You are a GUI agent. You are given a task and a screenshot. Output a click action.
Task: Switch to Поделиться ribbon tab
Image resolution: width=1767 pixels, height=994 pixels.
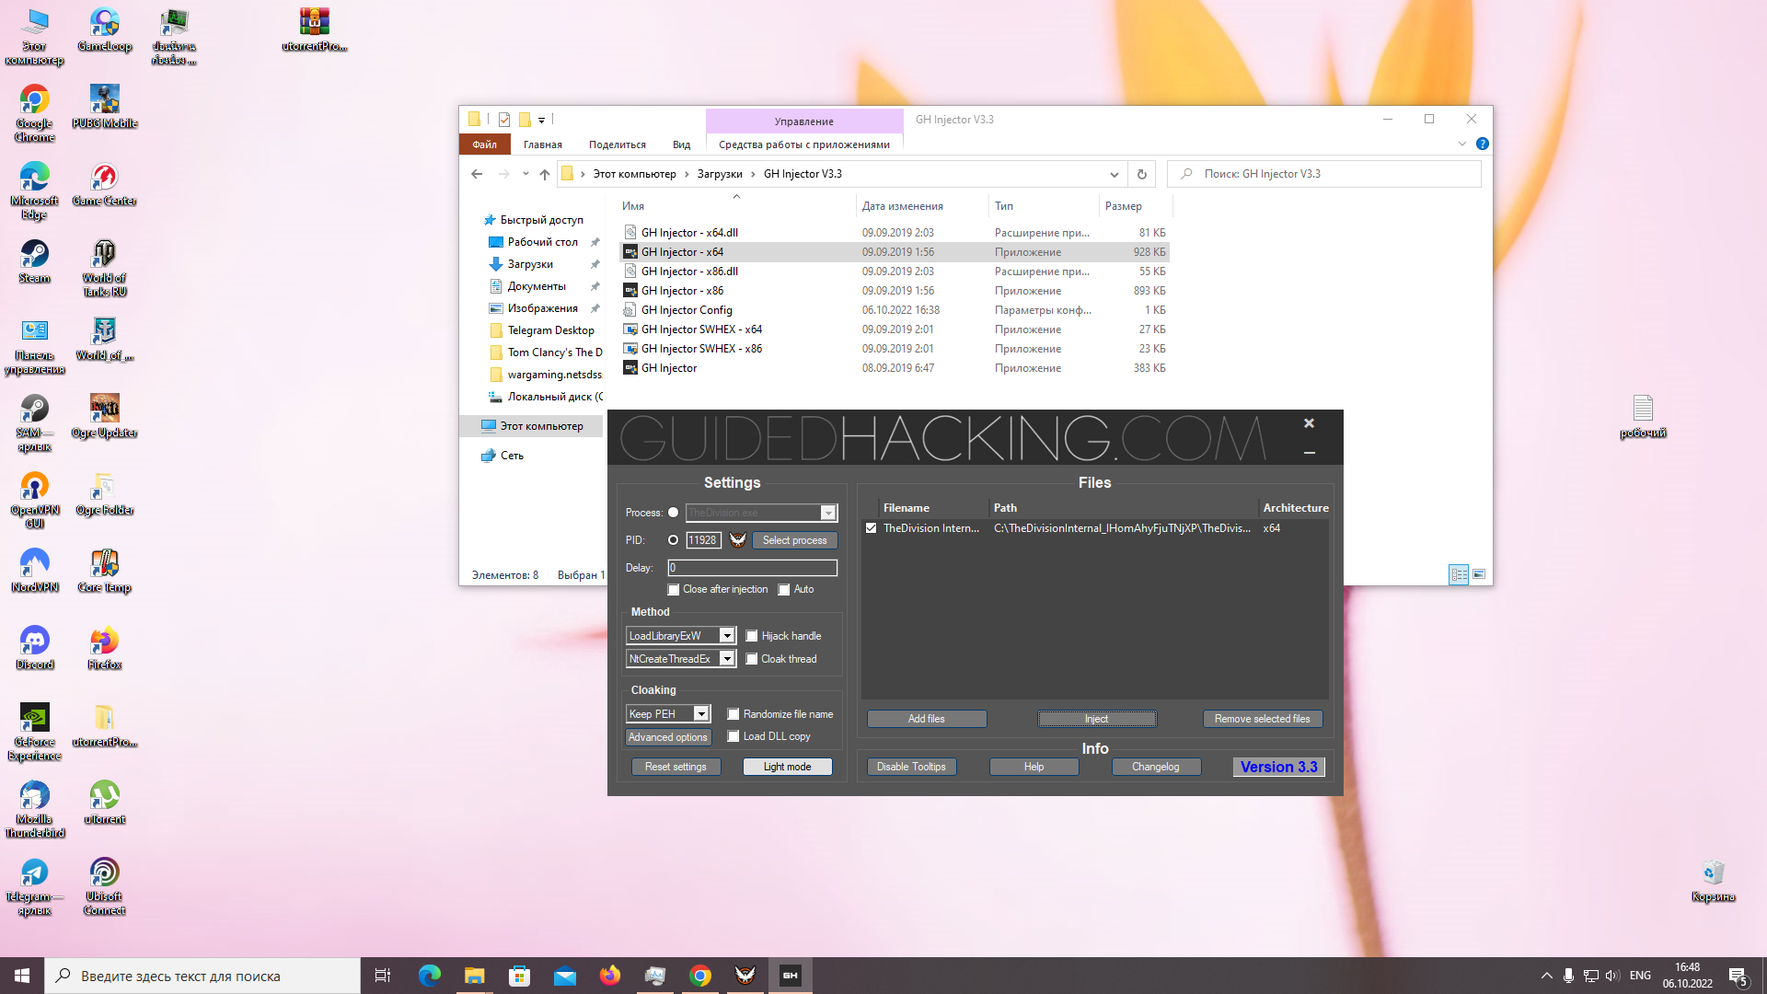(618, 144)
